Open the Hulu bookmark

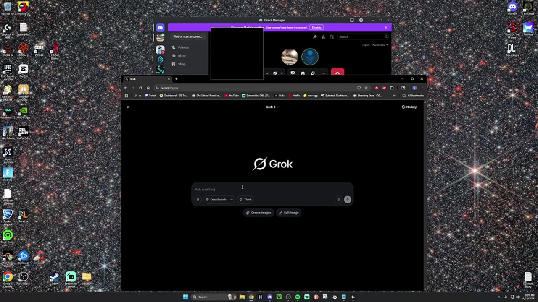pyautogui.click(x=280, y=96)
